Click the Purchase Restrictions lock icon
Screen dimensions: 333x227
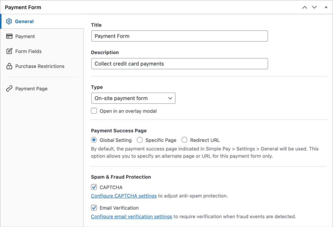[x=9, y=66]
